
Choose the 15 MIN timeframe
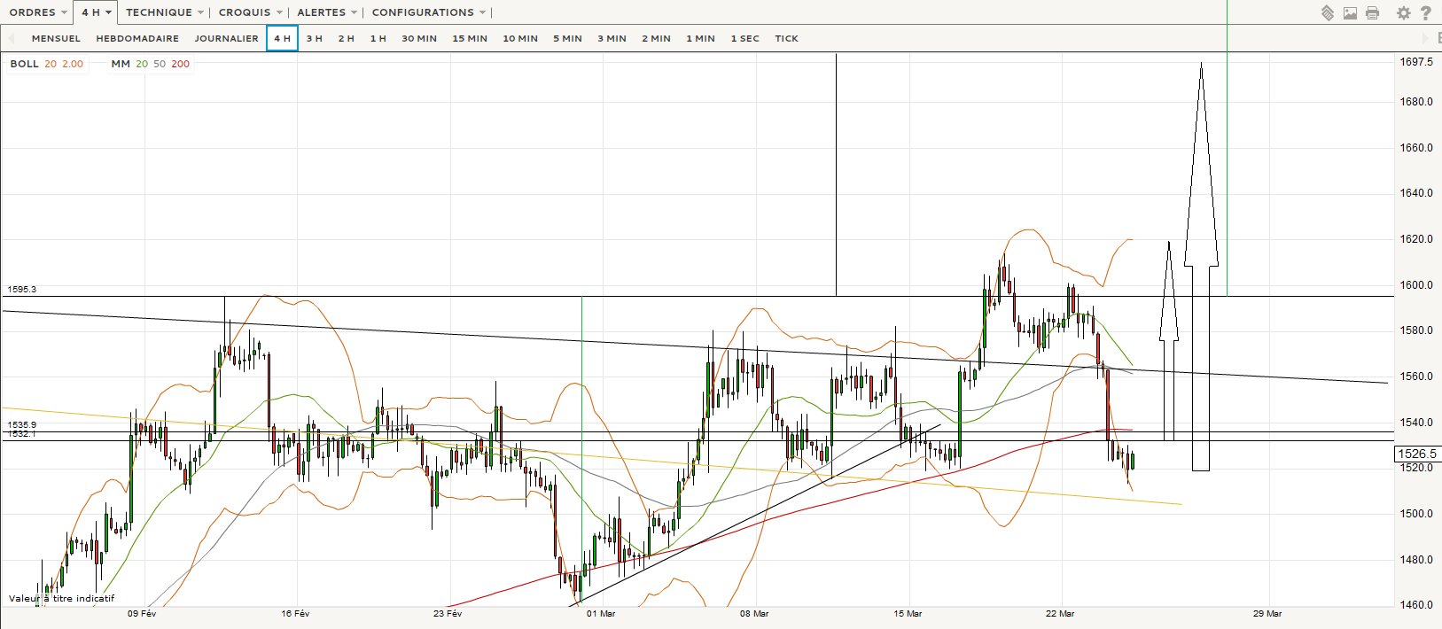point(470,38)
